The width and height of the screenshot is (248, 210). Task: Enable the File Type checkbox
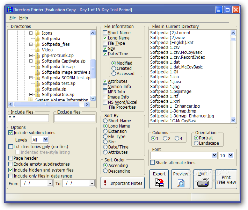click(x=105, y=43)
